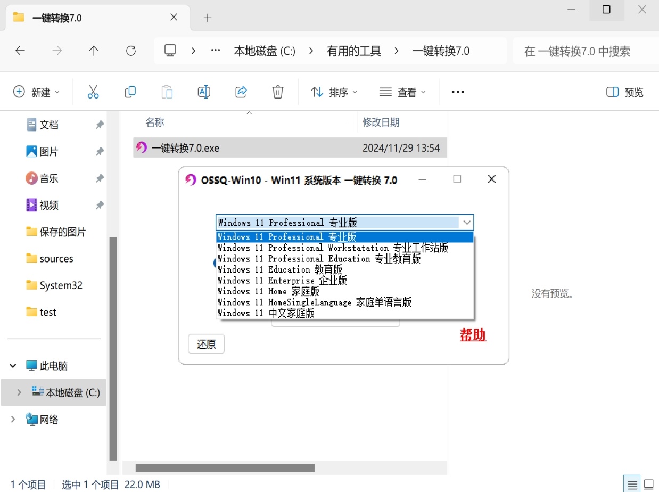Switch to large icons view in status bar
This screenshot has height=492, width=659.
(x=648, y=485)
